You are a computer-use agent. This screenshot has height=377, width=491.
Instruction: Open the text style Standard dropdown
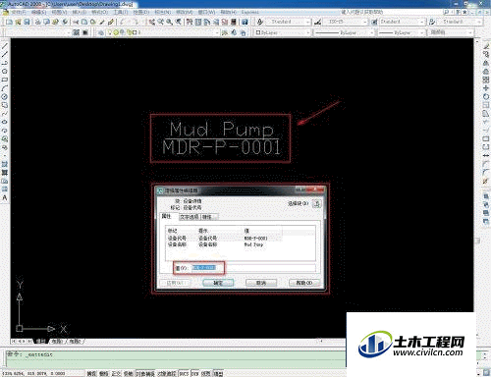tap(307, 22)
